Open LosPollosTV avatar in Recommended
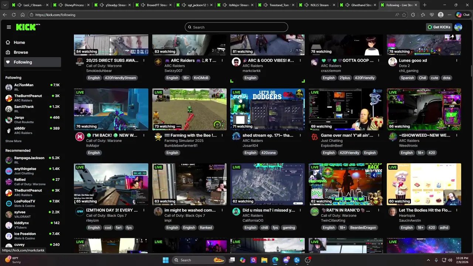The image size is (473, 266). [9, 204]
